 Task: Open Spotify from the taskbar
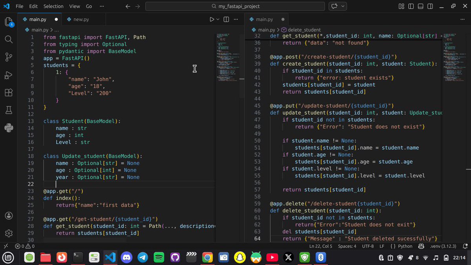tap(159, 258)
